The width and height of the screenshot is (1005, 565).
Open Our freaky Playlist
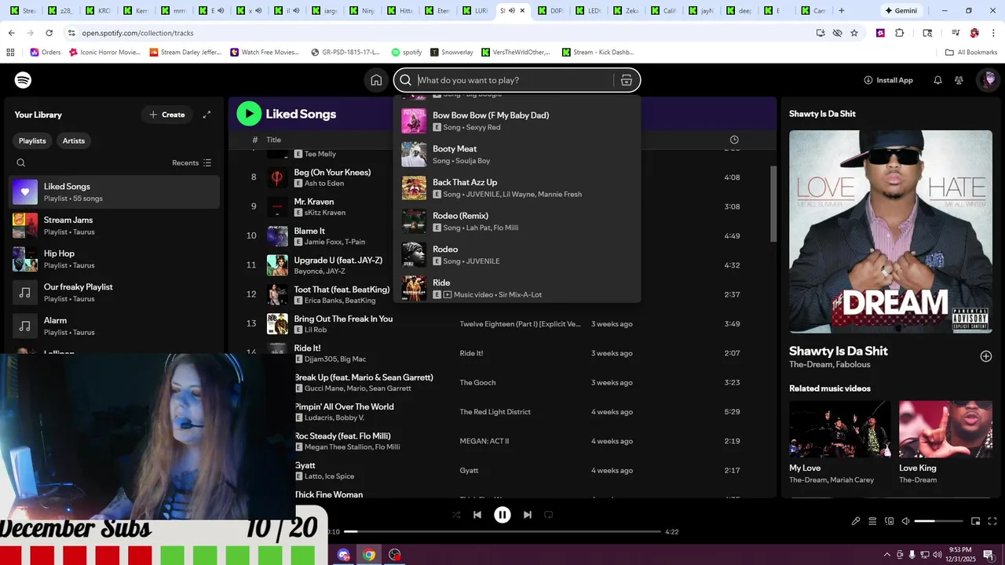114,293
